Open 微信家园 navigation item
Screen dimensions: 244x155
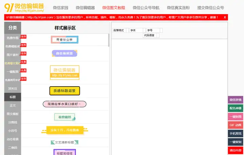coord(61,8)
